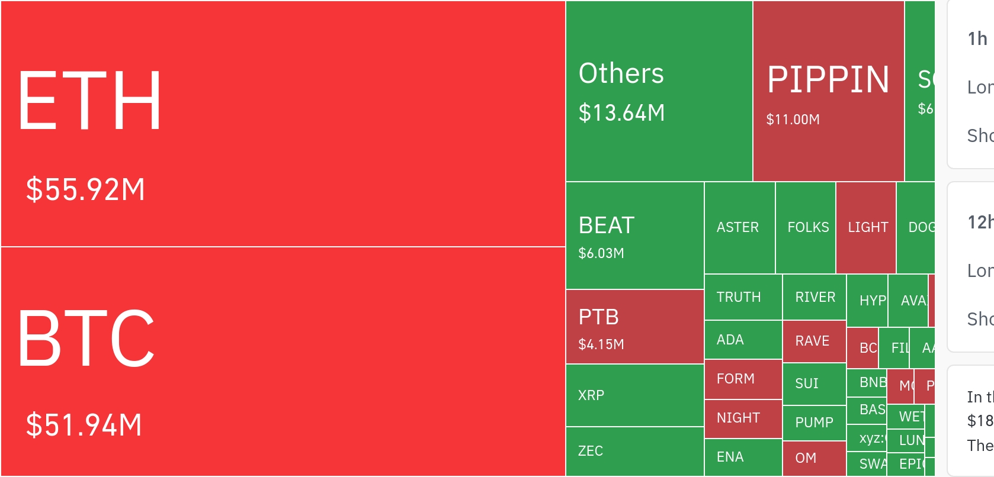The image size is (994, 477).
Task: Click the PTB $4.15M tile
Action: click(x=634, y=327)
